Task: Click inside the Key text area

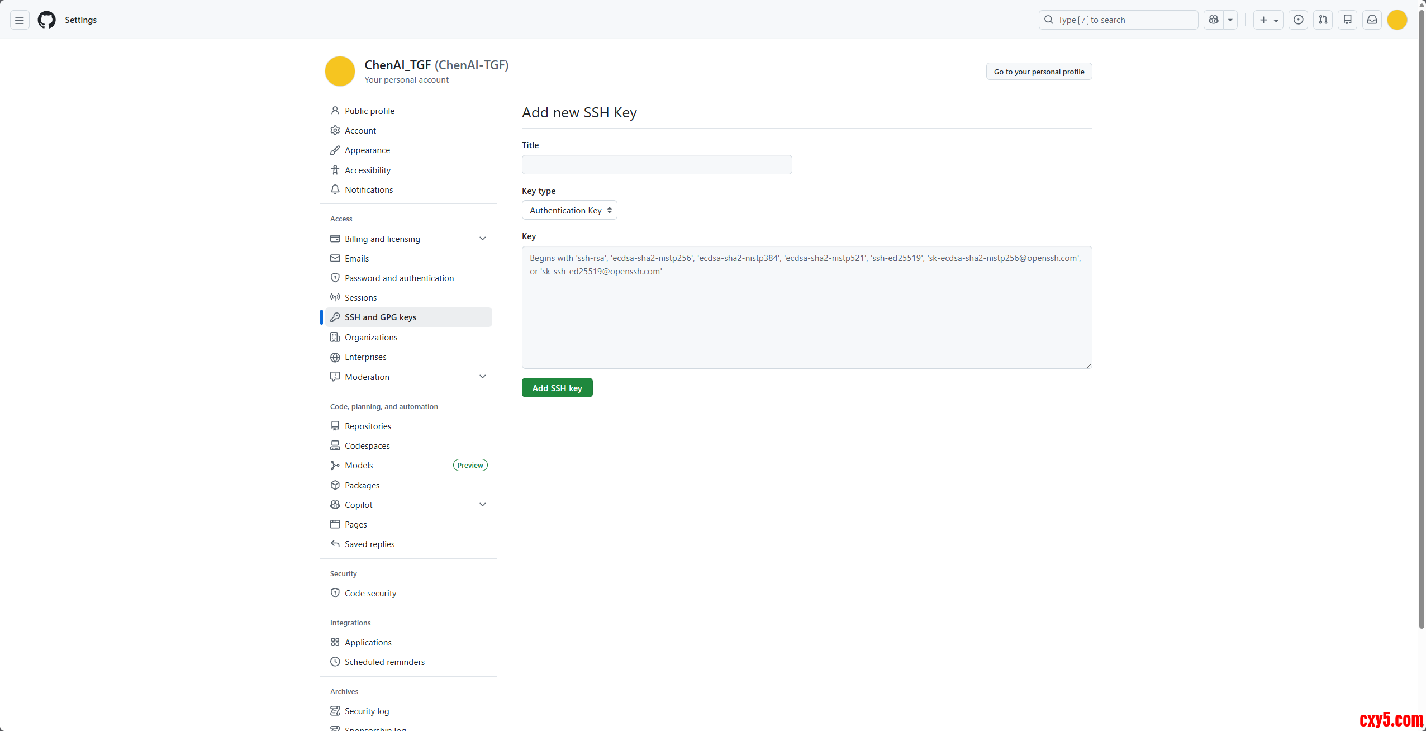Action: pyautogui.click(x=806, y=313)
